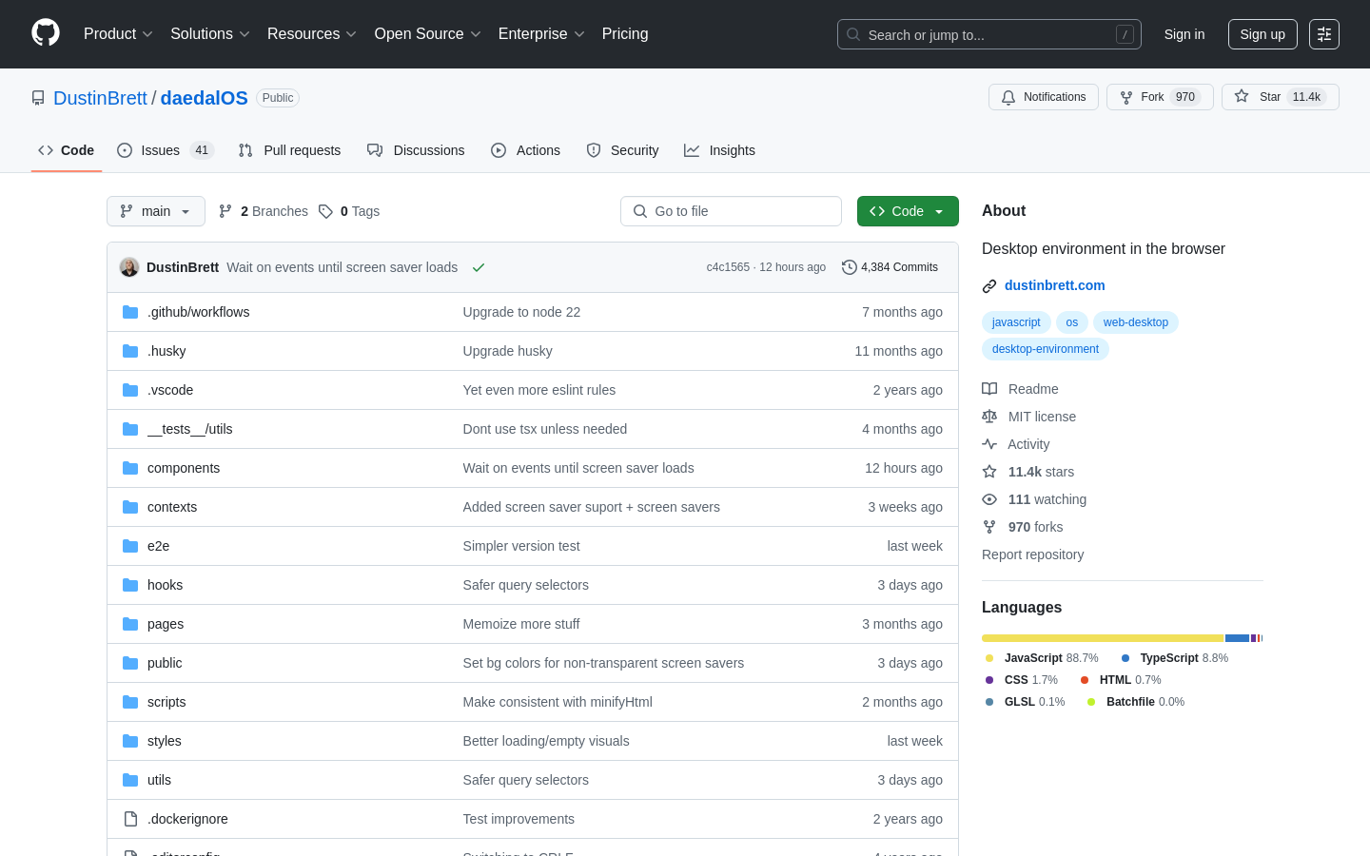Viewport: 1370px width, 856px height.
Task: Click the link icon beside dustinbrett.com
Action: pos(989,285)
